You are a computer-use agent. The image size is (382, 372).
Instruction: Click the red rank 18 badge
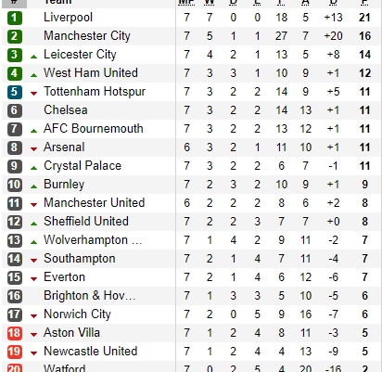pyautogui.click(x=15, y=333)
